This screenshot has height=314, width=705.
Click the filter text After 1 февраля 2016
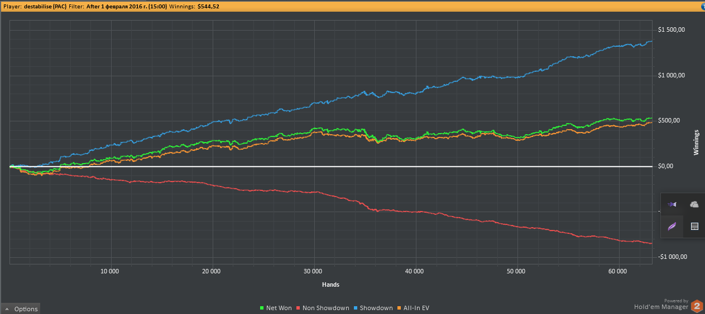(127, 7)
